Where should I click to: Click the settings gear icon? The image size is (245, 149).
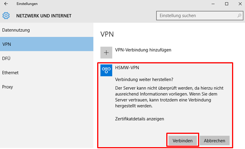coord(6,16)
